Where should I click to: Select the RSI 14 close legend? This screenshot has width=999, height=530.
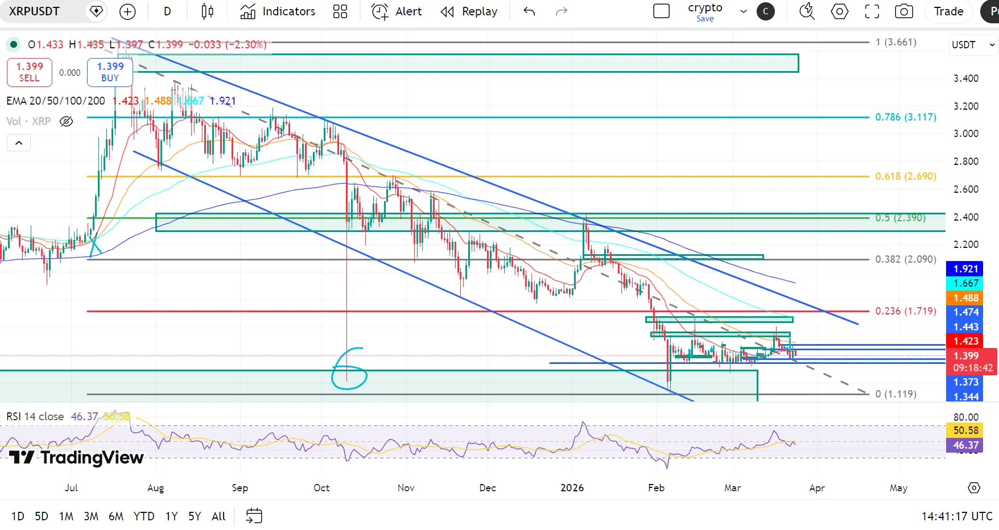click(x=35, y=416)
